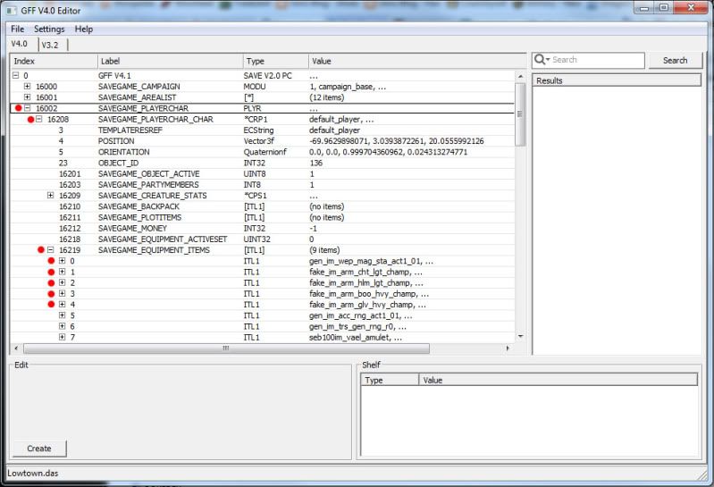This screenshot has width=714, height=487.
Task: Click the -1 money value cell
Action: [x=313, y=229]
